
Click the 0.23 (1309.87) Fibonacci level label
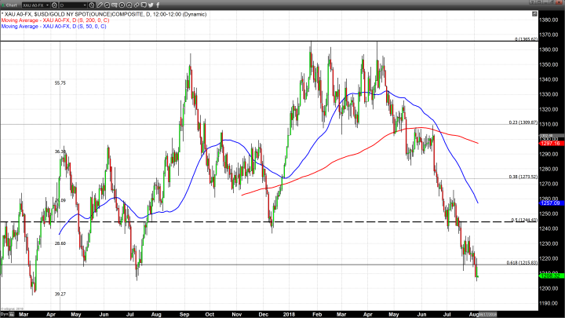pyautogui.click(x=523, y=122)
